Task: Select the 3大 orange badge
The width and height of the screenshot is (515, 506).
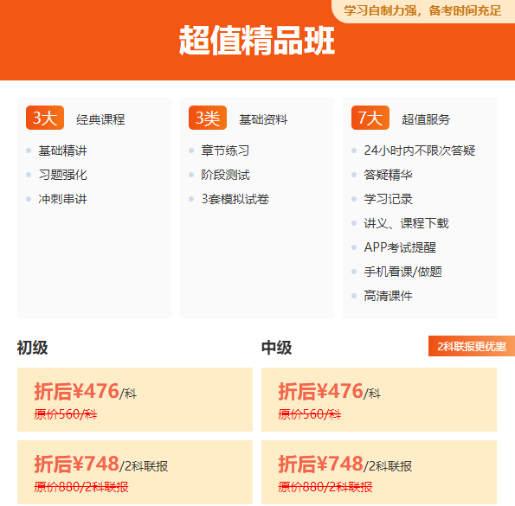Action: (45, 118)
